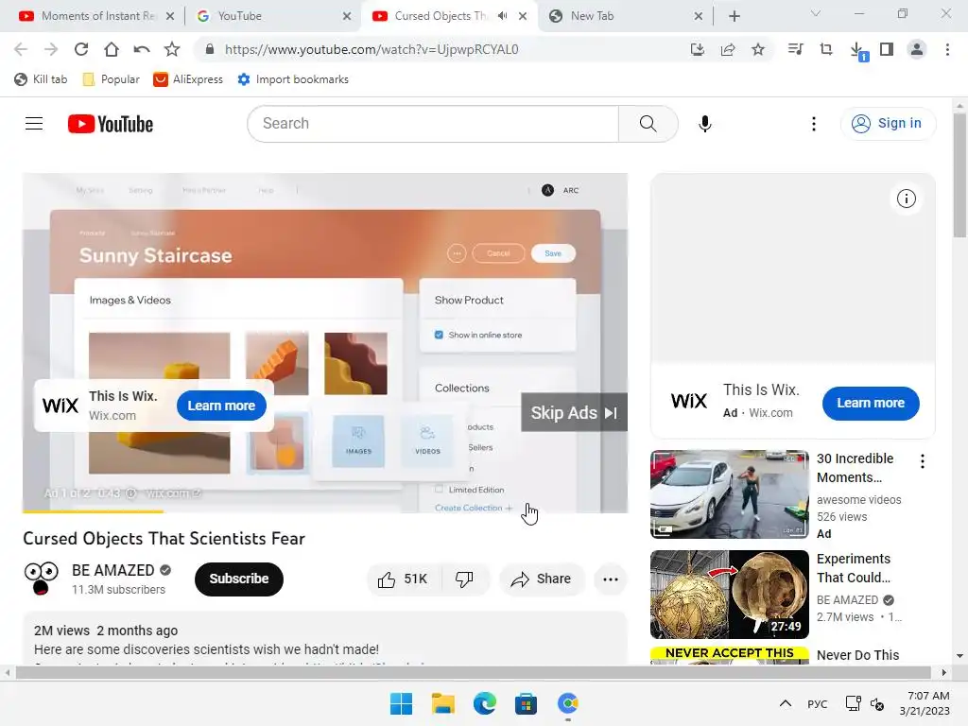Click the YouTube search magnifier button
Viewport: 968px width, 726px height.
648,124
